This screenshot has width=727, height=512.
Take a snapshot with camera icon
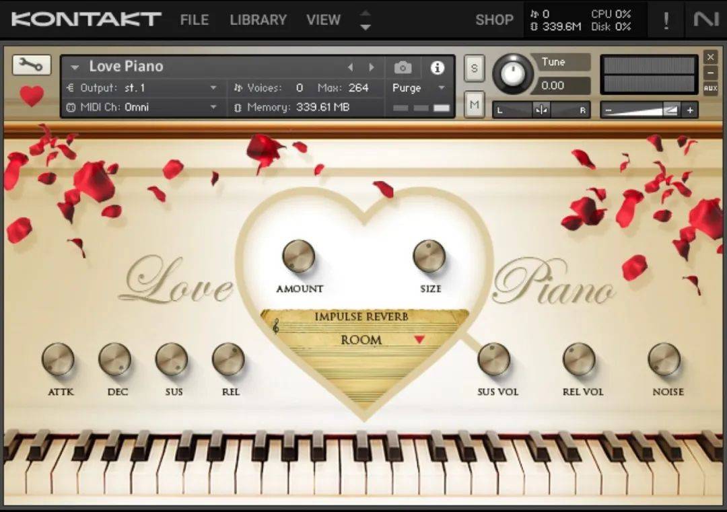tap(403, 68)
